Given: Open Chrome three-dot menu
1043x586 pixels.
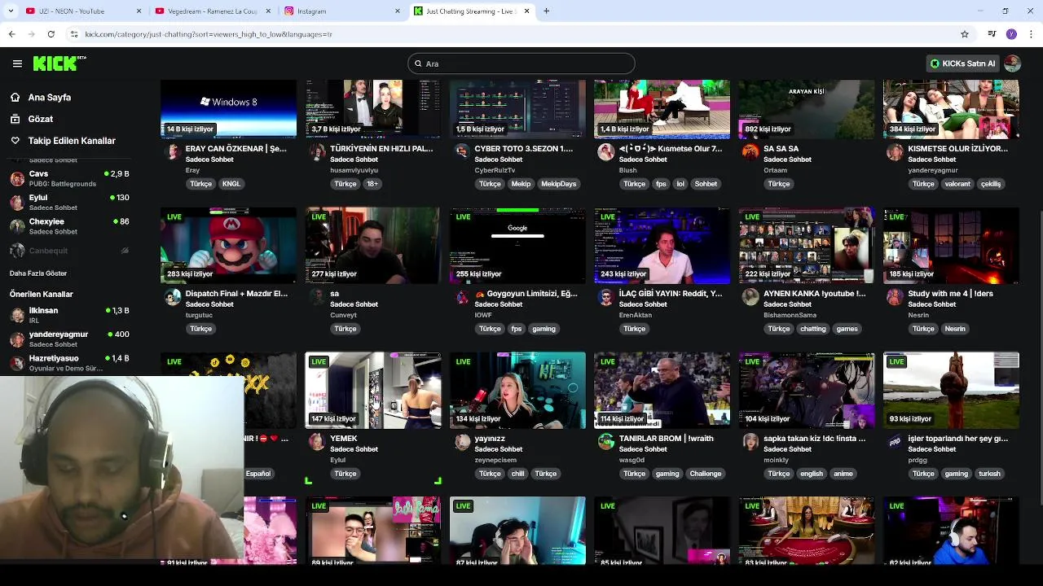Looking at the screenshot, I should click(x=1032, y=34).
